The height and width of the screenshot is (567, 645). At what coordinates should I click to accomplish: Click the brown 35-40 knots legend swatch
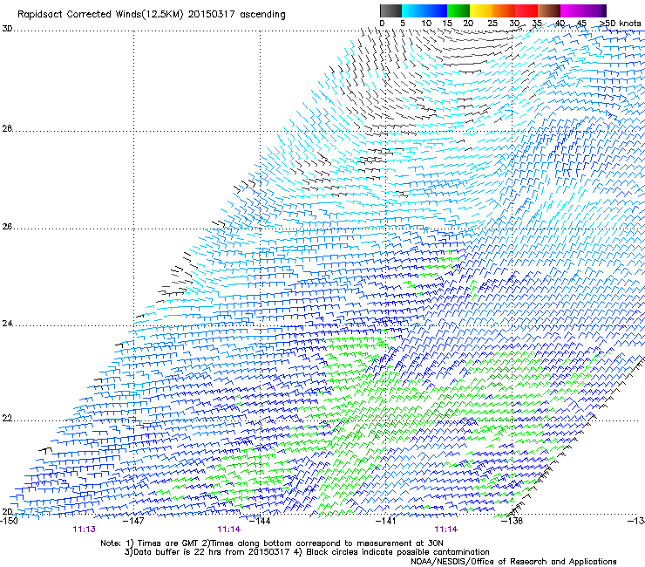coord(549,10)
